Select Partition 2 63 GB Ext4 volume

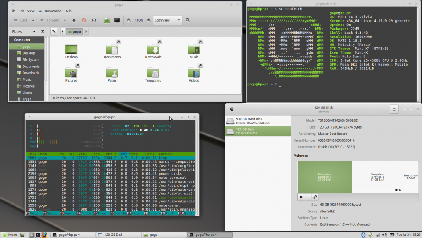click(325, 177)
